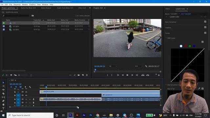The height and width of the screenshot is (118, 210).
Task: Switch to Effects panel tab
Action: pyautogui.click(x=168, y=9)
